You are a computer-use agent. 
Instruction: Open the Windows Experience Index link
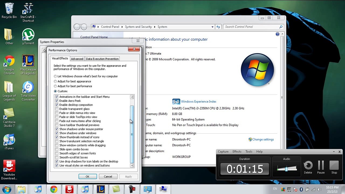(x=199, y=102)
